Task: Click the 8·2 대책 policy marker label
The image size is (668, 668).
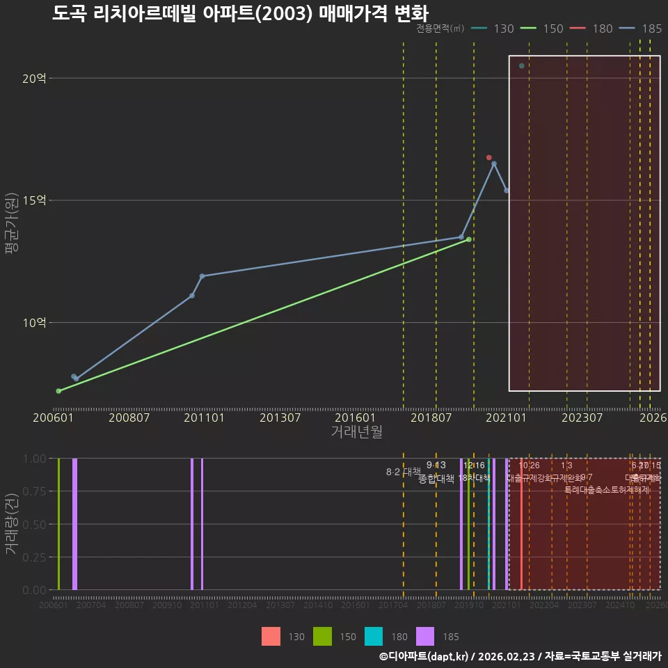Action: coord(403,472)
